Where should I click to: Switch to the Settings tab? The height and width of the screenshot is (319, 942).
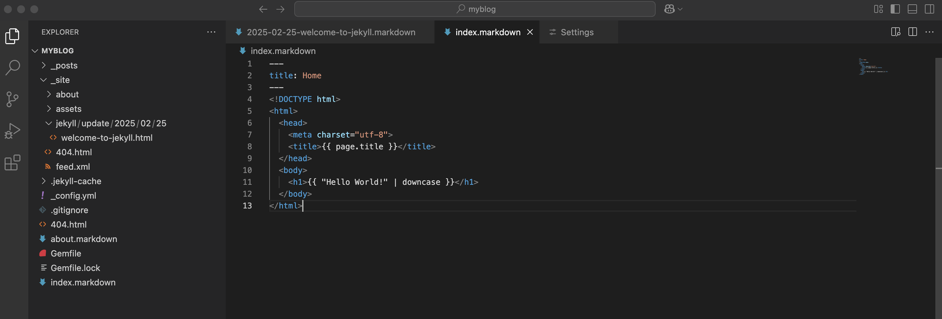576,32
